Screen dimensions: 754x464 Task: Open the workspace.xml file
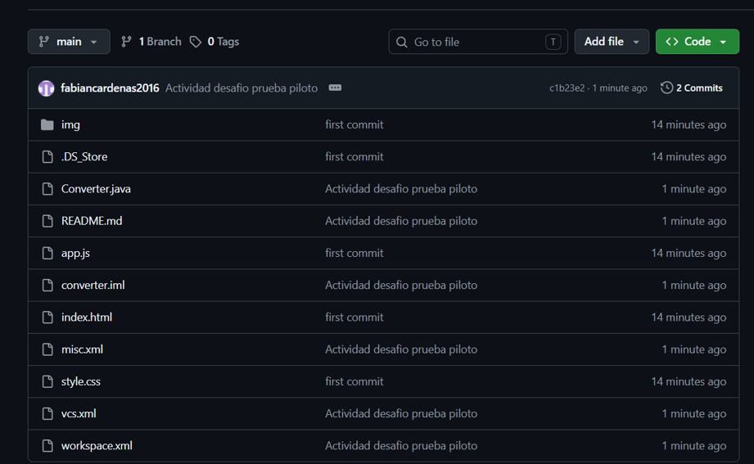pyautogui.click(x=97, y=446)
